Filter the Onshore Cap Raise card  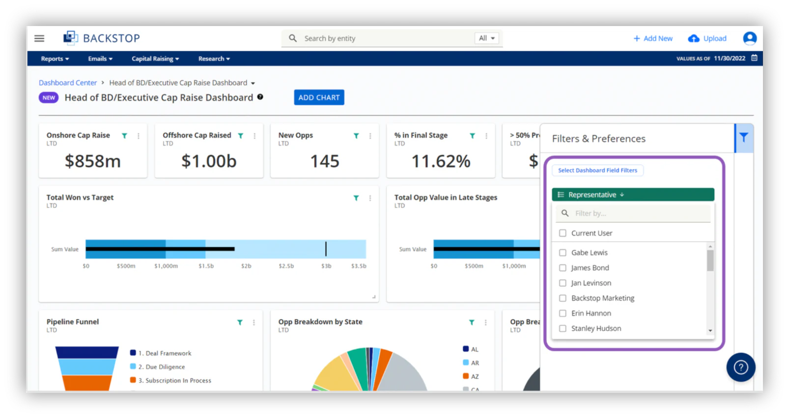click(125, 136)
